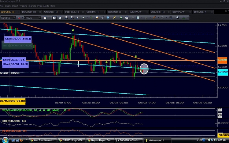The height and width of the screenshot is (143, 229).
Task: Expand arrow beside the ellipse tool
Action: coord(166,18)
